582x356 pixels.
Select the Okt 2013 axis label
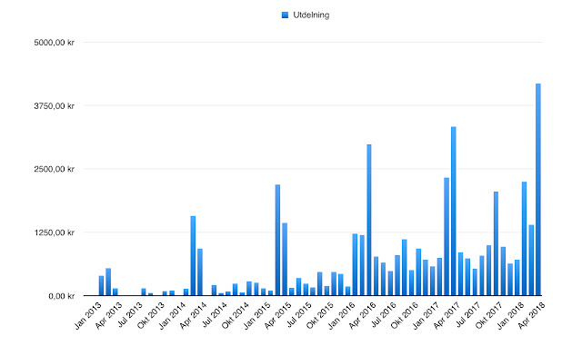point(151,315)
